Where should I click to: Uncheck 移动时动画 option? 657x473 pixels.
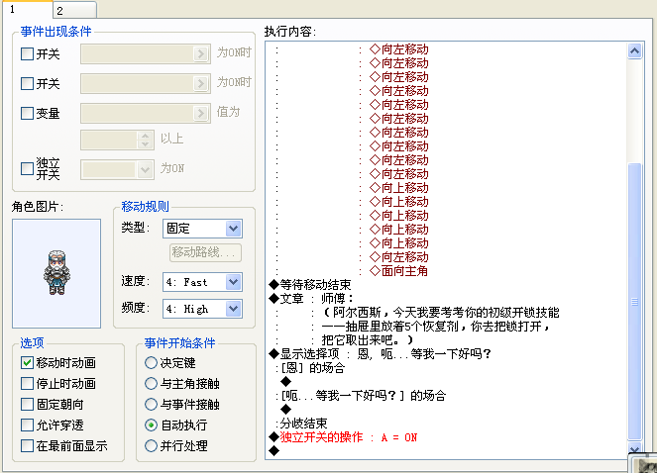(x=27, y=362)
